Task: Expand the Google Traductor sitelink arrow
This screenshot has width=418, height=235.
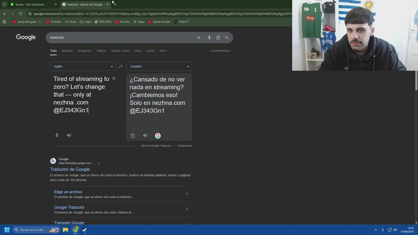Action: 187,209
